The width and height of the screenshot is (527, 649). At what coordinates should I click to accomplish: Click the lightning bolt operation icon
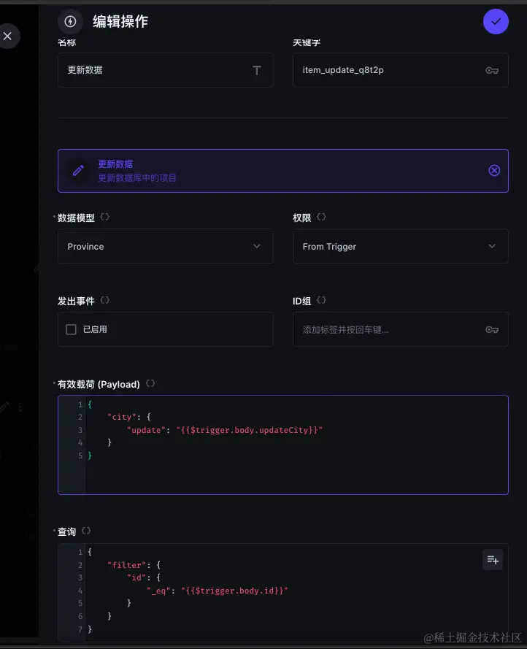tap(70, 22)
